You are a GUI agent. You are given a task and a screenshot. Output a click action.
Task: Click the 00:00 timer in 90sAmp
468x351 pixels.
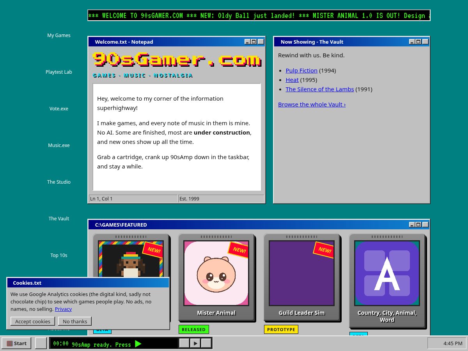(x=61, y=344)
